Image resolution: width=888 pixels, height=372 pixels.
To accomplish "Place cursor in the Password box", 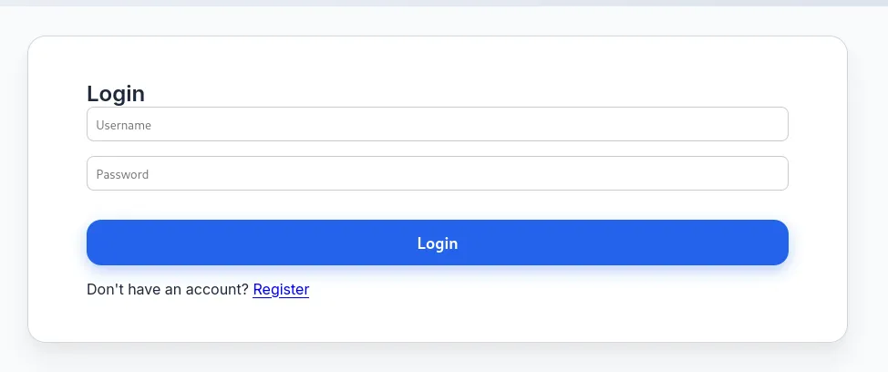I will 437,174.
